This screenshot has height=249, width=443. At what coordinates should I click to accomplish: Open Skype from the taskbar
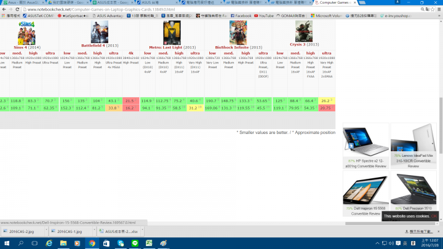point(121,243)
